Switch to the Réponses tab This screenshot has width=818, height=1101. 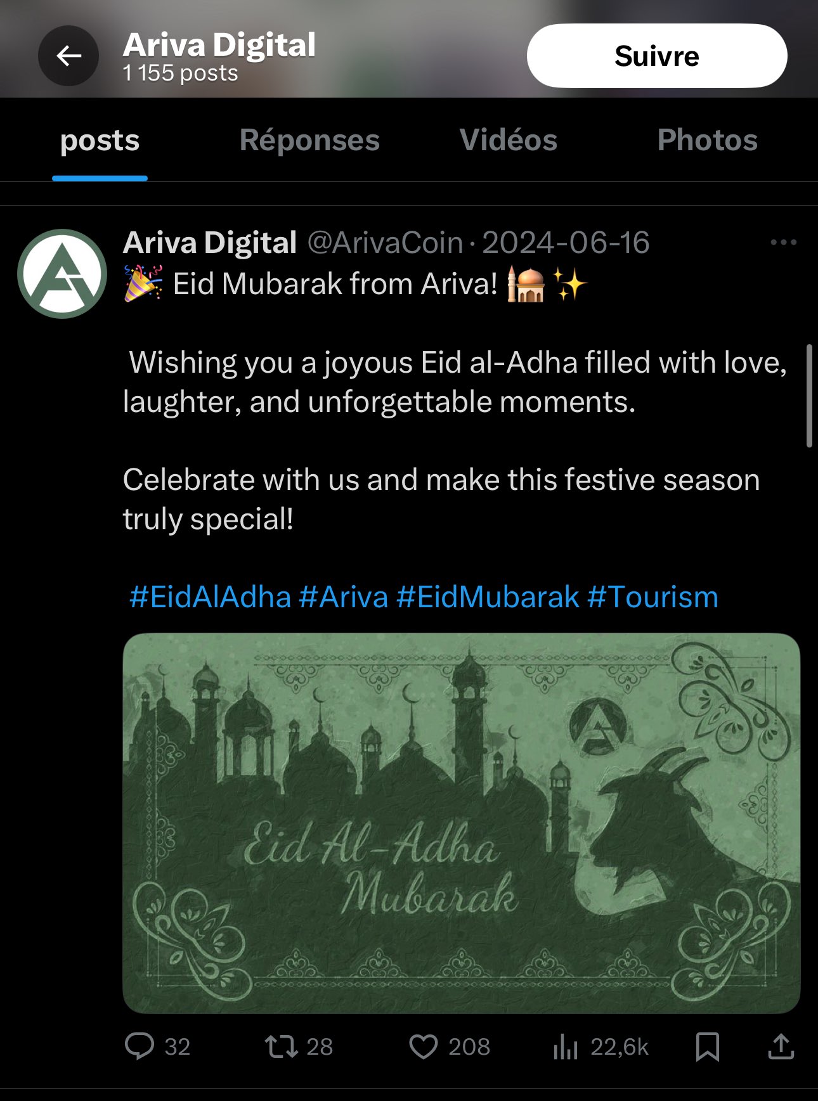coord(309,140)
